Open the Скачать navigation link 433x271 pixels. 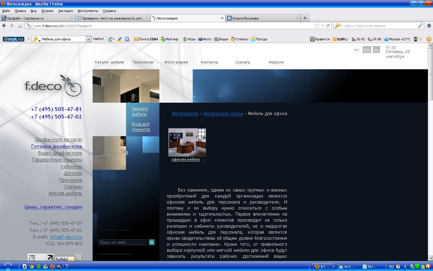coord(243,62)
